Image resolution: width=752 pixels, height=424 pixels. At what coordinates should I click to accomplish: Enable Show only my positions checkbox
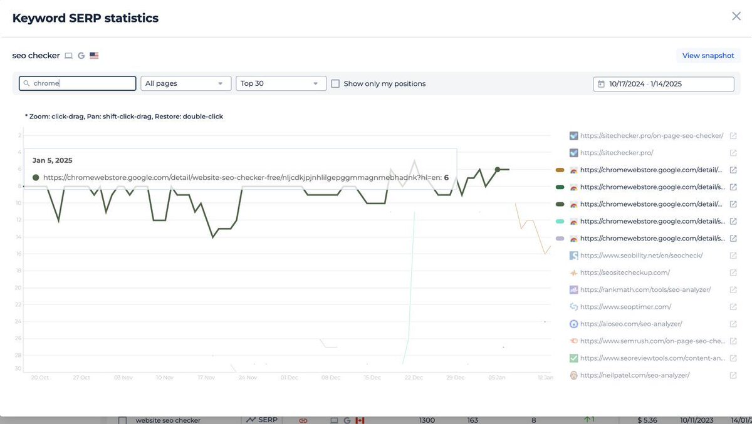point(335,84)
